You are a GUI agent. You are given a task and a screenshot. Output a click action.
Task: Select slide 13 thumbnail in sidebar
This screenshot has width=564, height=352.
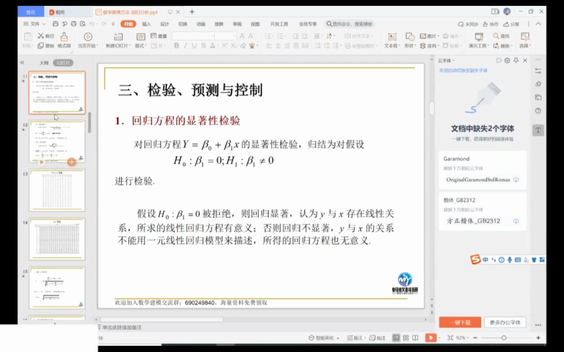point(57,190)
